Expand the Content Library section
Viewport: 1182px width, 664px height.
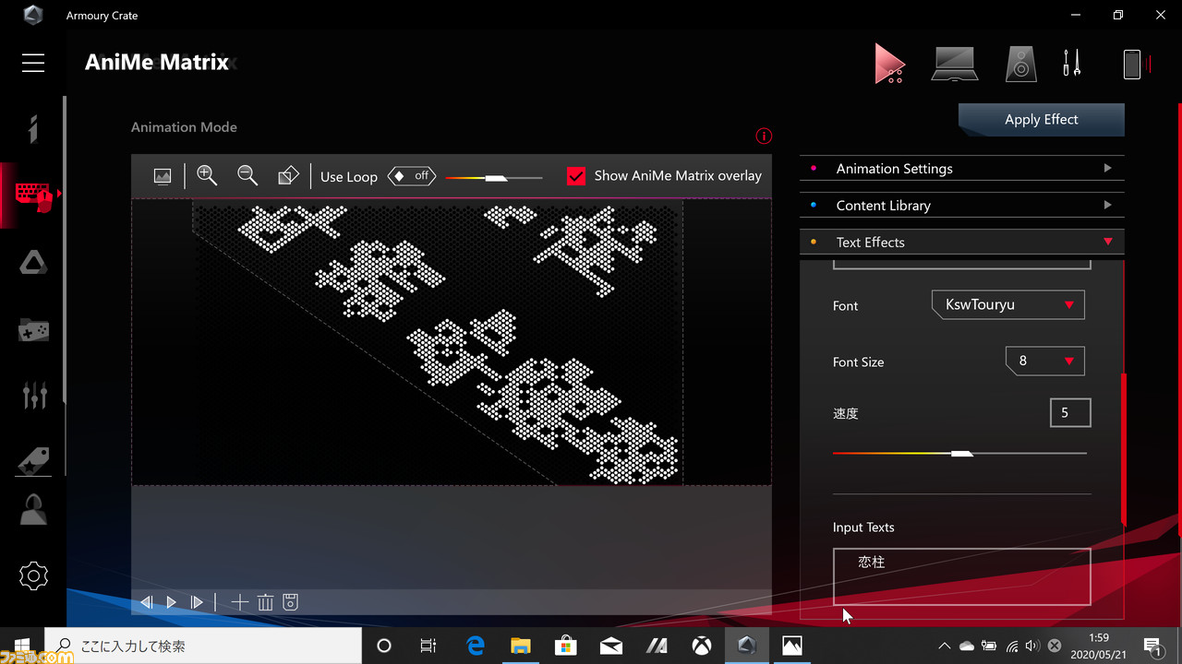(x=961, y=206)
